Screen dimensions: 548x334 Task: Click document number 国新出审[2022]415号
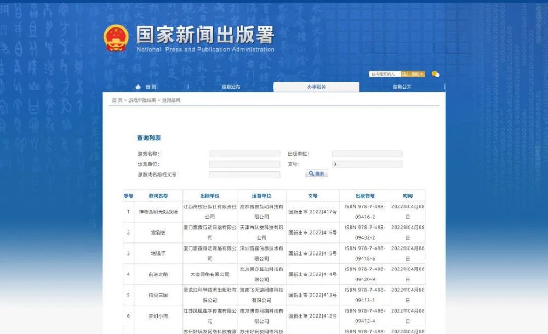click(313, 253)
